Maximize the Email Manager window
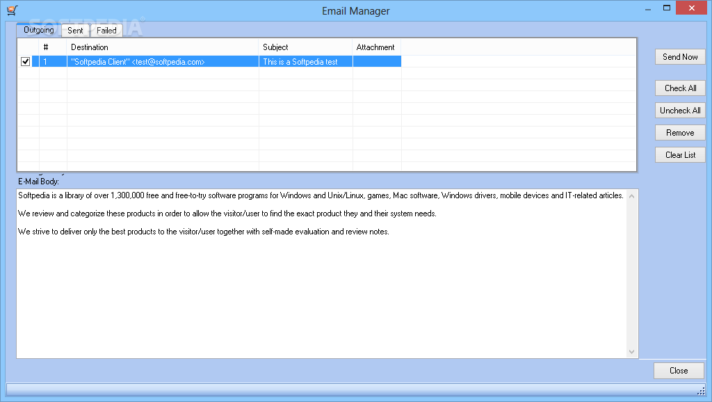 pyautogui.click(x=667, y=8)
